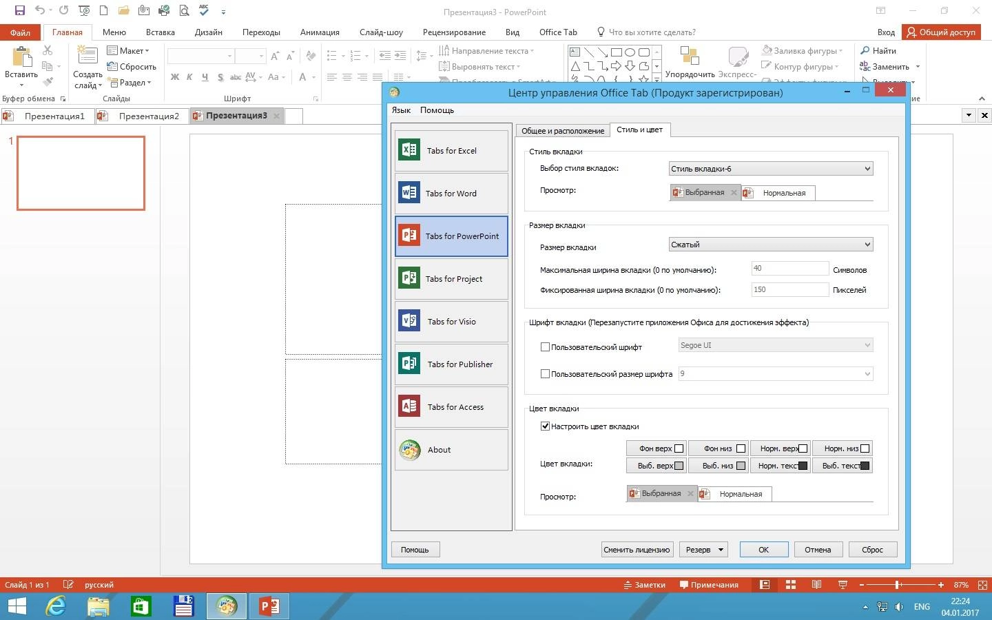The height and width of the screenshot is (620, 992).
Task: Enable the Пользовательский шрифт checkbox
Action: point(545,347)
